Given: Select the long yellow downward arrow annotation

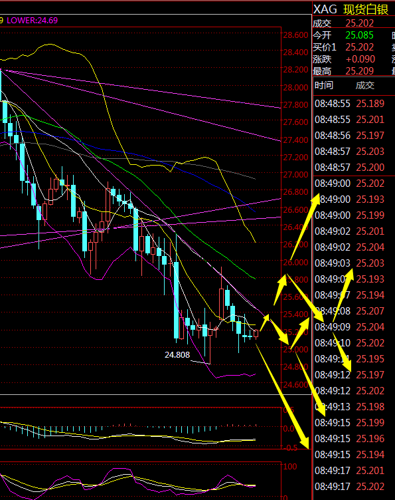Looking at the screenshot, I should [282, 396].
